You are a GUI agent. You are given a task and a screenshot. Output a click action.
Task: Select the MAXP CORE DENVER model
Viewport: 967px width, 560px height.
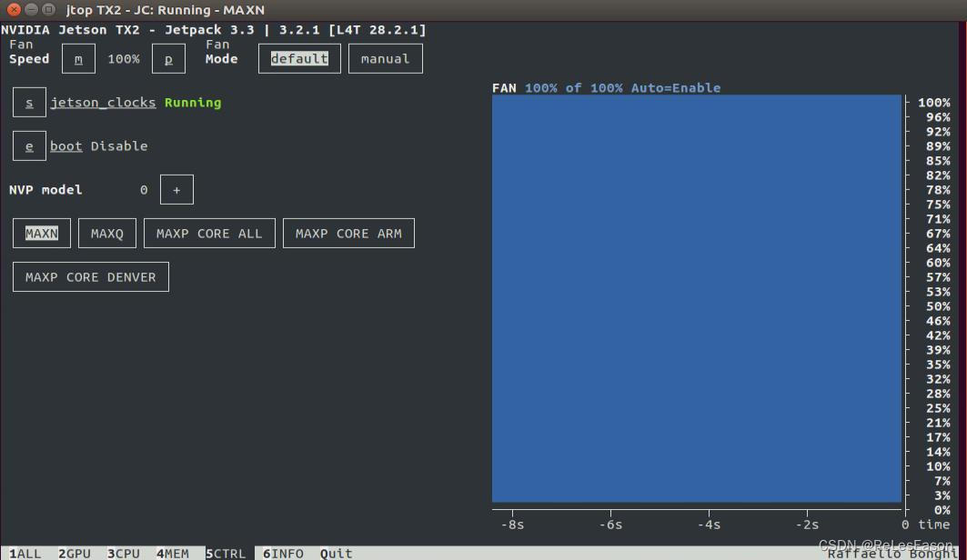click(x=91, y=277)
